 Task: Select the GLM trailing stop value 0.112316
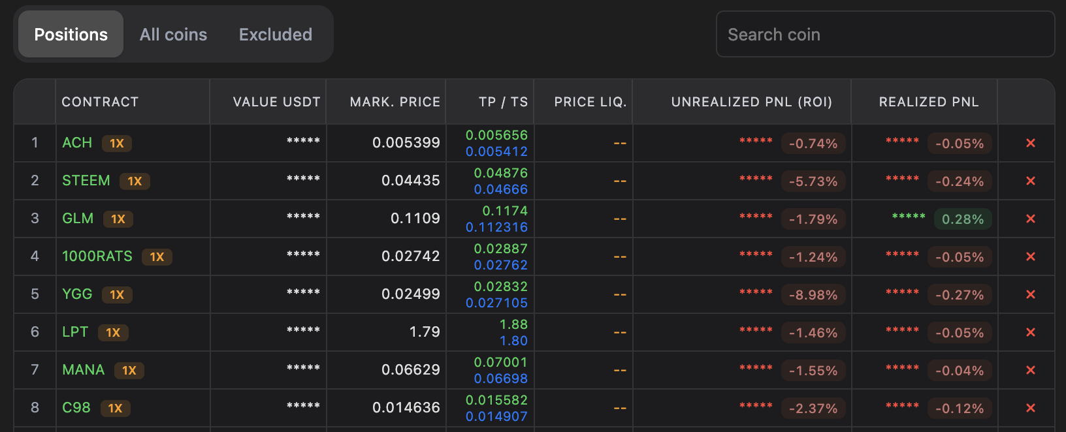click(x=496, y=227)
